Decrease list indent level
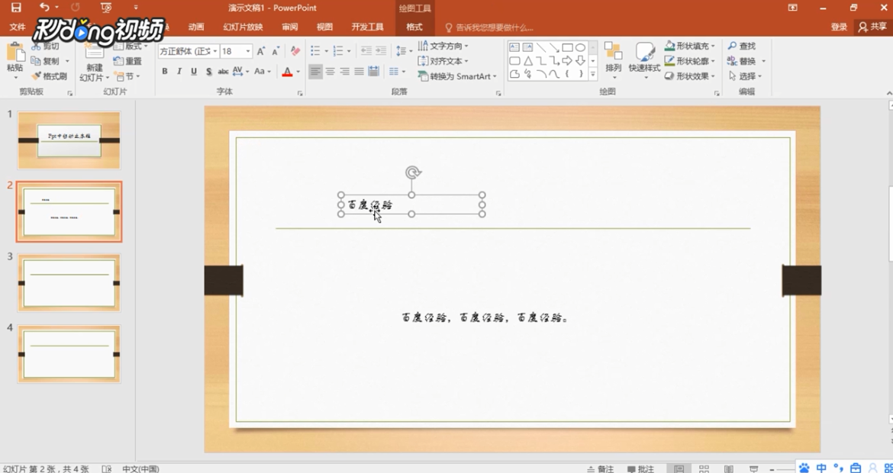This screenshot has height=473, width=893. [366, 51]
